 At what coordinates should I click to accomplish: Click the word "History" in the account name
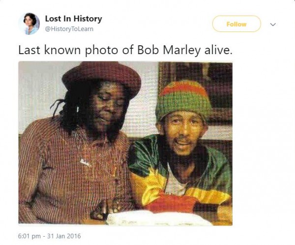coord(88,19)
